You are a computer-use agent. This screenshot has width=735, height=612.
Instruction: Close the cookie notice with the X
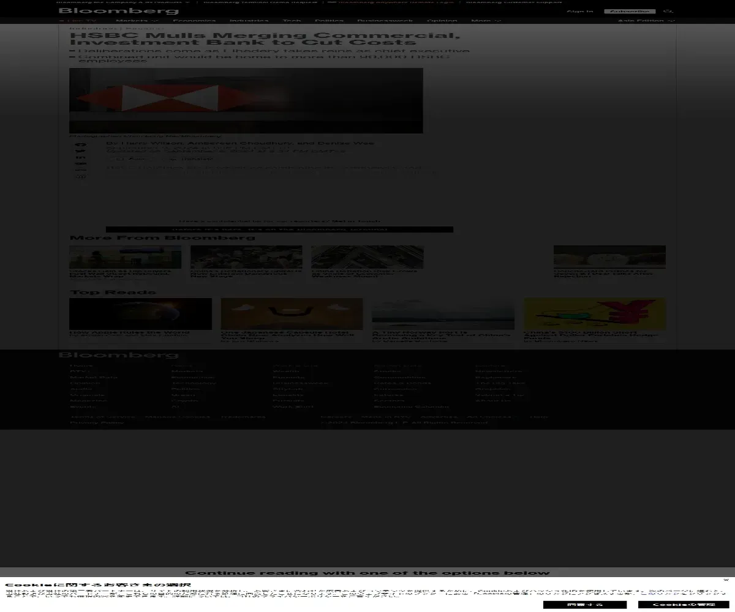(x=726, y=580)
